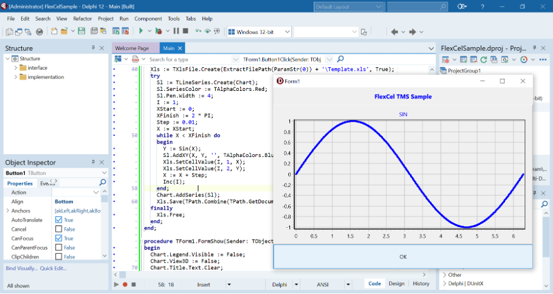Click the Save All icon
The width and height of the screenshot is (553, 294).
[94, 31]
